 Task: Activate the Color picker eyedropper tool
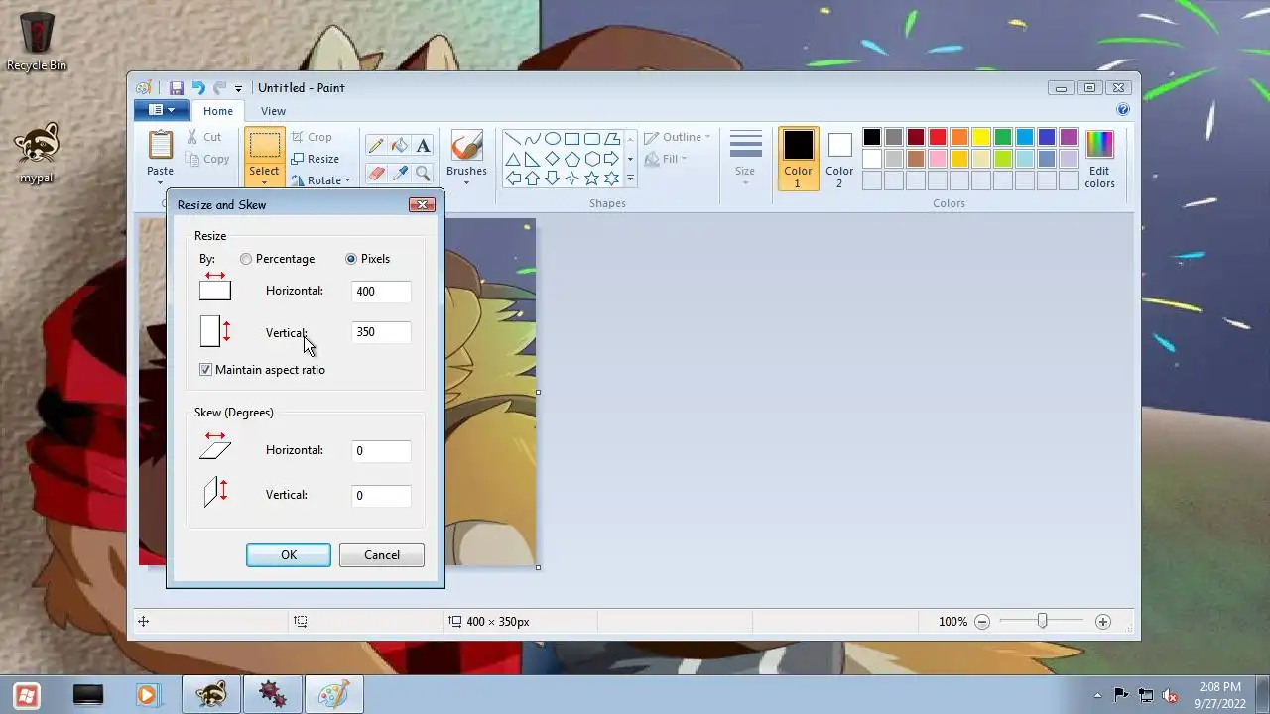399,174
